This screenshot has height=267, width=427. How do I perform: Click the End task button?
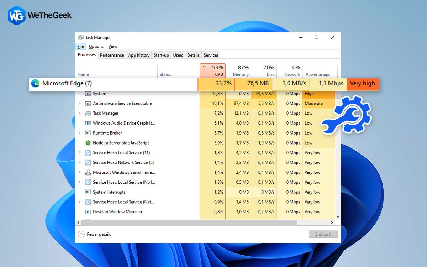click(x=323, y=234)
